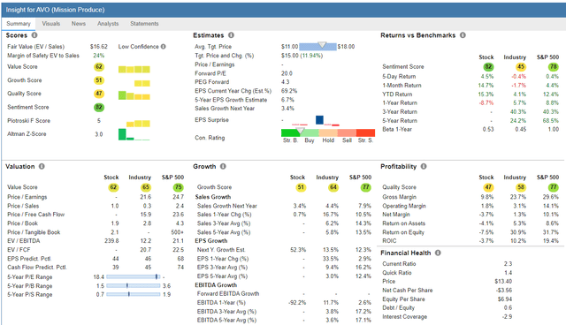Click Industry Value Score 65 badge
This screenshot has width=566, height=325.
[x=146, y=187]
